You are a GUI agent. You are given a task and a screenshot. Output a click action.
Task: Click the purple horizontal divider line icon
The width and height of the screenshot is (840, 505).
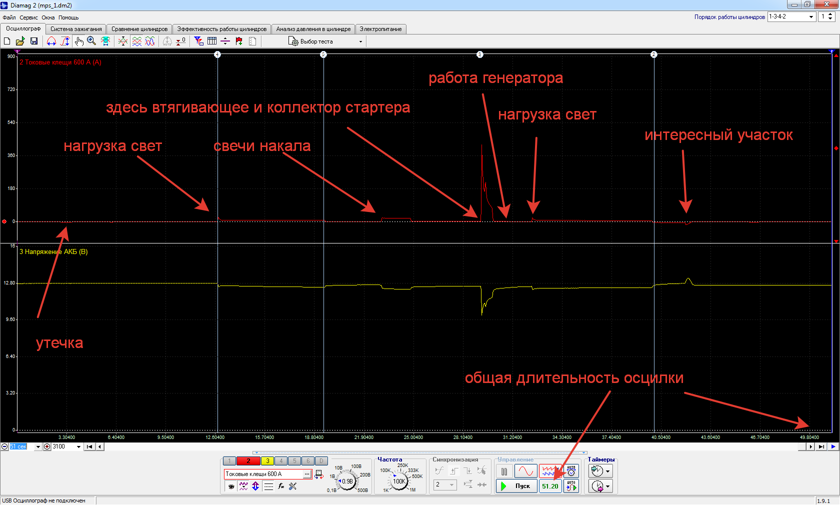coord(225,41)
